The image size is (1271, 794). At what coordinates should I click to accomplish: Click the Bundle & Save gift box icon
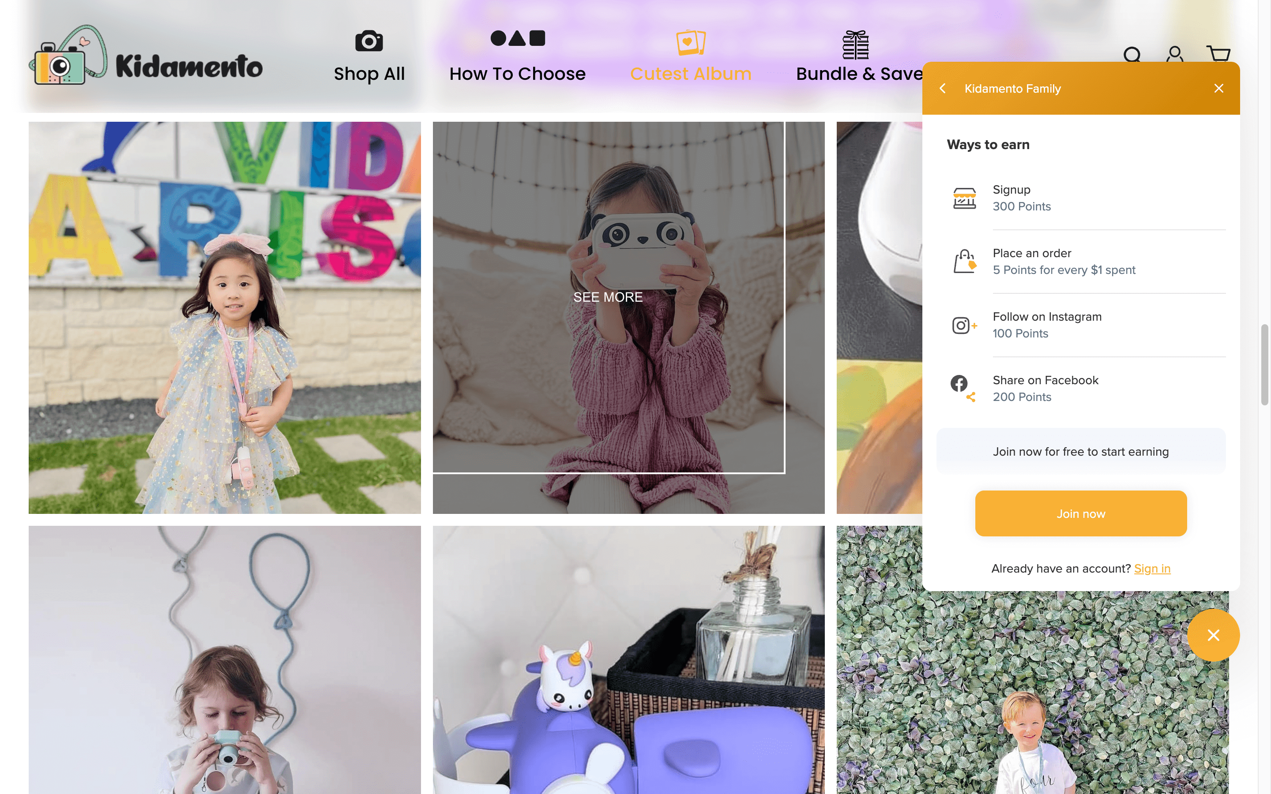(x=856, y=43)
